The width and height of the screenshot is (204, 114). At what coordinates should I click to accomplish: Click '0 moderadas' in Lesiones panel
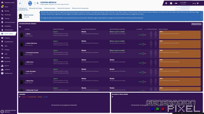click(x=32, y=97)
